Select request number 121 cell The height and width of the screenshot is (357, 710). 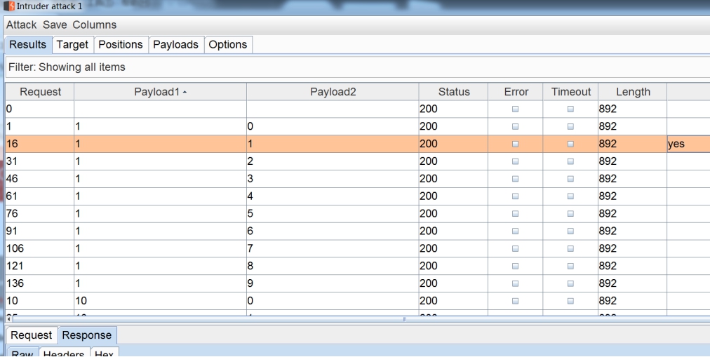[40, 266]
